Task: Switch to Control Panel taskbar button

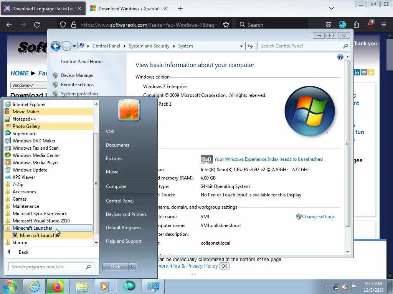Action: click(x=153, y=286)
